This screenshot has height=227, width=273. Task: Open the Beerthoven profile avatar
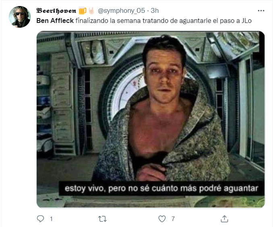tap(20, 17)
